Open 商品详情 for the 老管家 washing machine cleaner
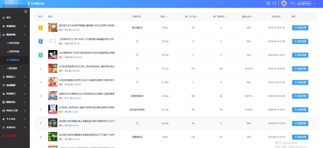The height and width of the screenshot is (148, 323). point(300,96)
